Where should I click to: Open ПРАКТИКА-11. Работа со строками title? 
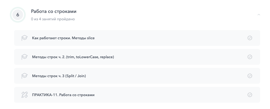point(63,95)
